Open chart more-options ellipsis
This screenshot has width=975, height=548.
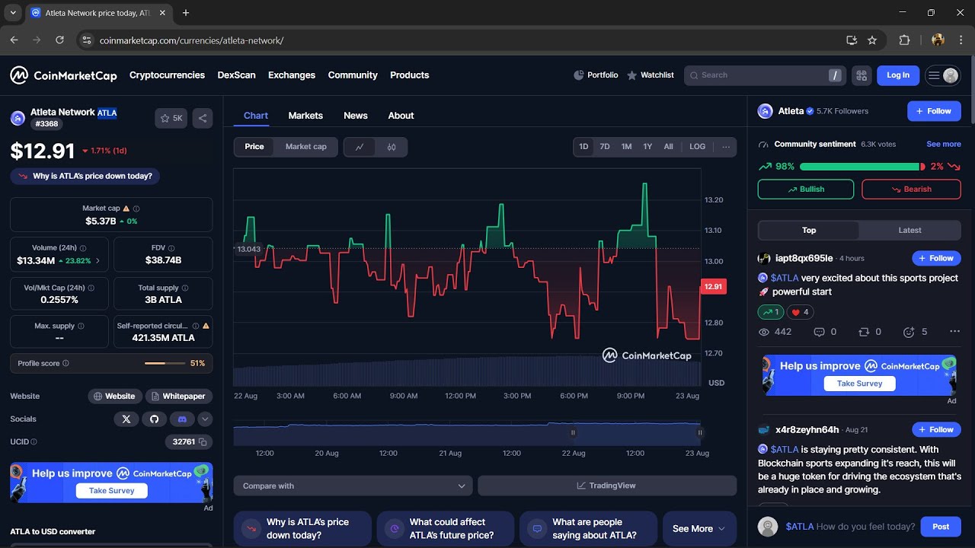click(x=726, y=147)
